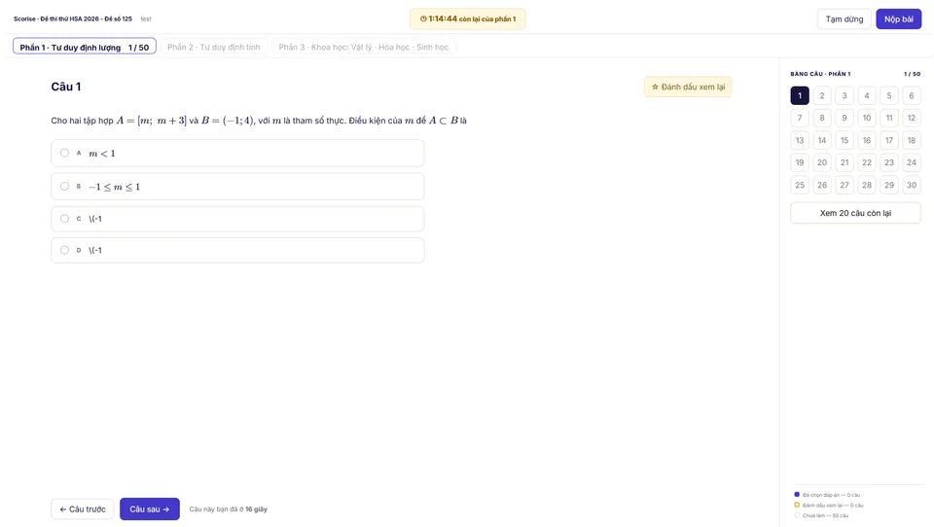Screen dimensions: 934x527
Task: Switch to Phần 2 - Tư duy định tính tab
Action: click(x=214, y=47)
